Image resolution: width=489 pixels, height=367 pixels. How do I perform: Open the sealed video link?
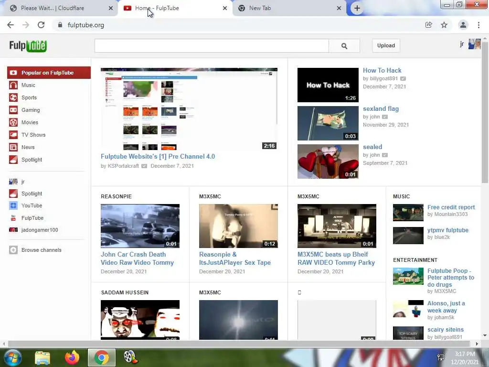click(372, 147)
